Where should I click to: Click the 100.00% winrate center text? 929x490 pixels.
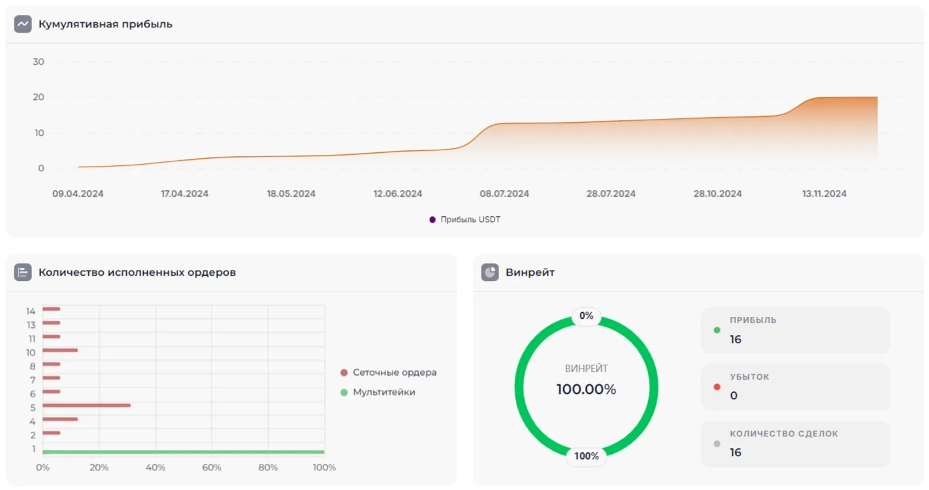click(x=586, y=389)
